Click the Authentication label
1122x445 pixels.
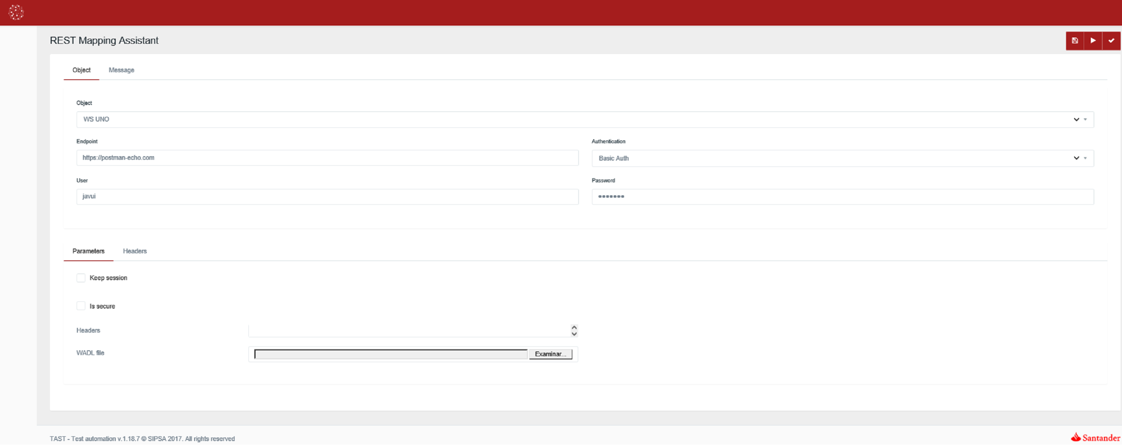(608, 141)
